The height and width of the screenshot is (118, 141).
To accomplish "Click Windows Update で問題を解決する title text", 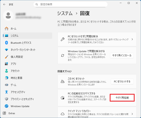I will (86, 51).
